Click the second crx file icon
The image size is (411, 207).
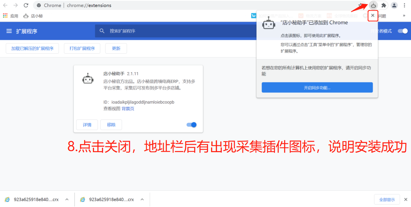point(83,200)
